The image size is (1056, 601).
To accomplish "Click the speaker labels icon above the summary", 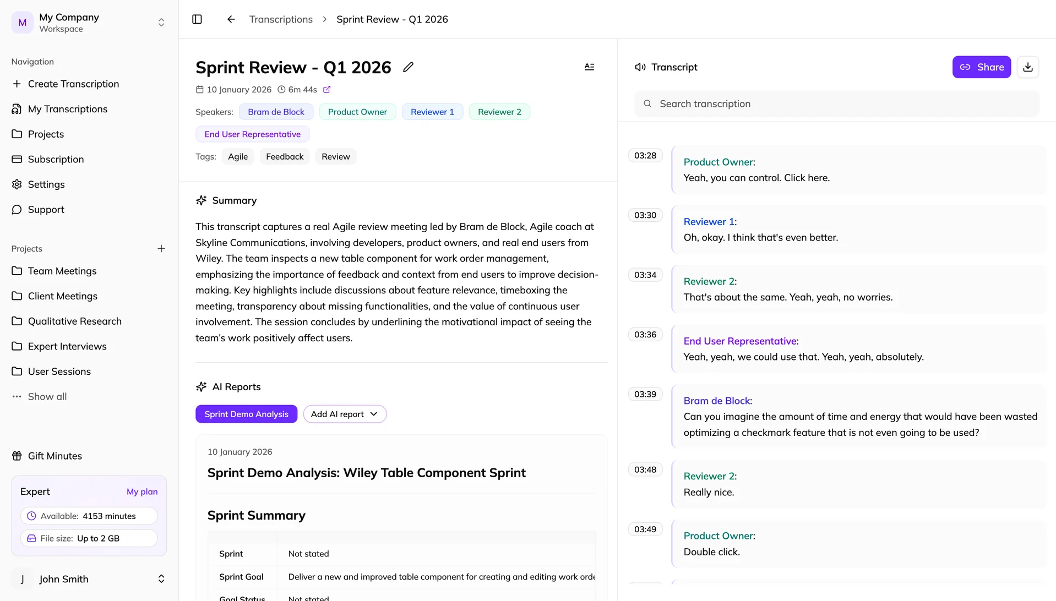I will point(589,67).
